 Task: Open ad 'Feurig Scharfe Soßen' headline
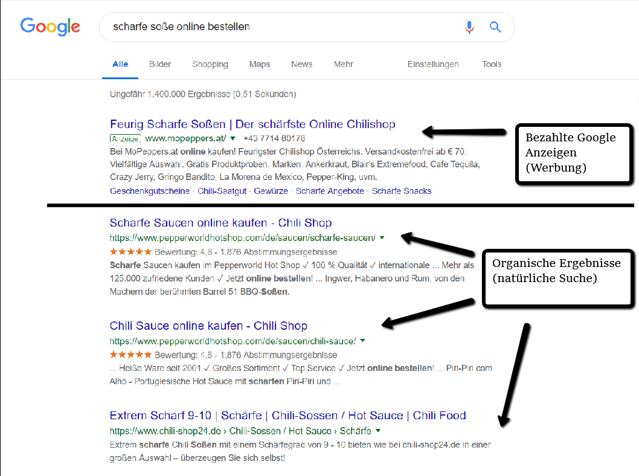pos(252,124)
